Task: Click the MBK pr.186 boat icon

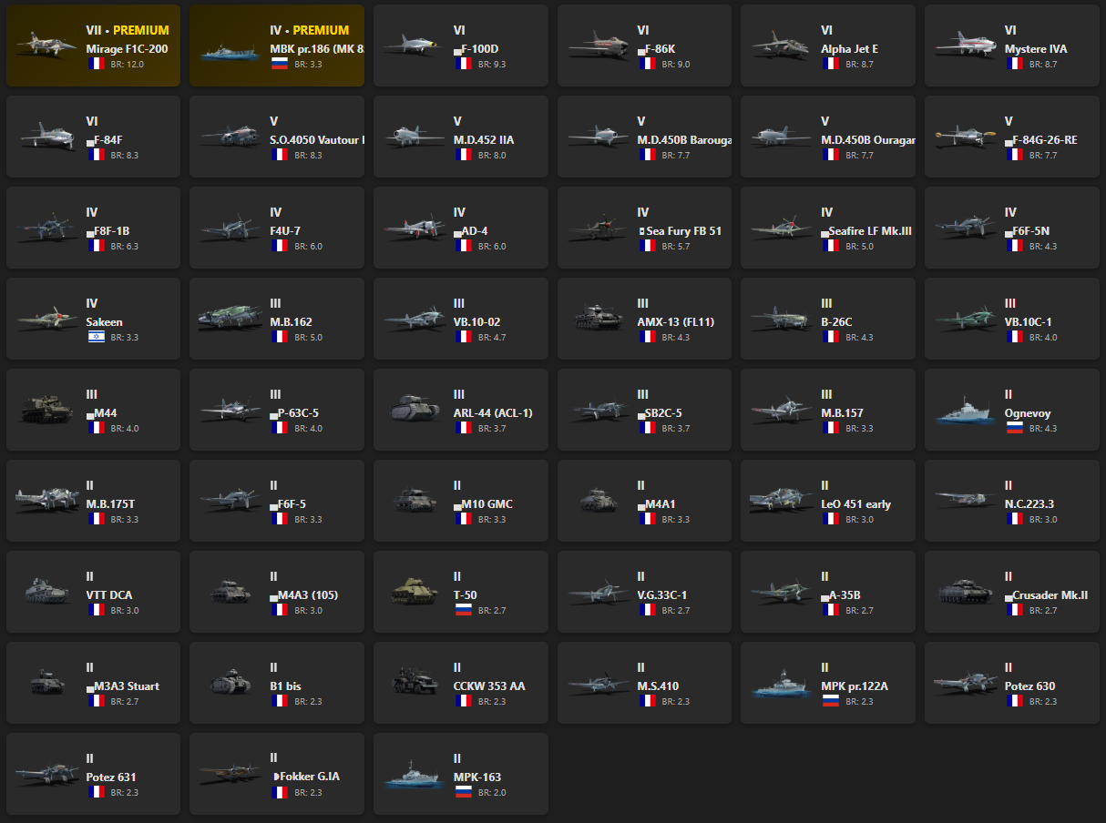Action: (229, 47)
